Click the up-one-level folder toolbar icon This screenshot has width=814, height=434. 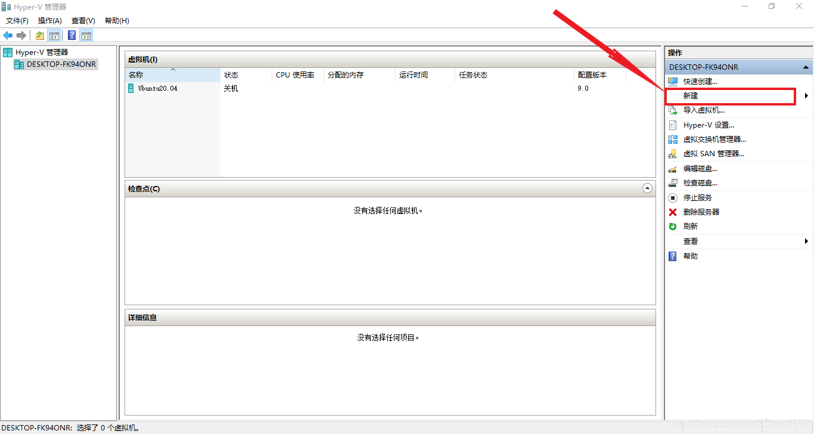click(x=40, y=35)
